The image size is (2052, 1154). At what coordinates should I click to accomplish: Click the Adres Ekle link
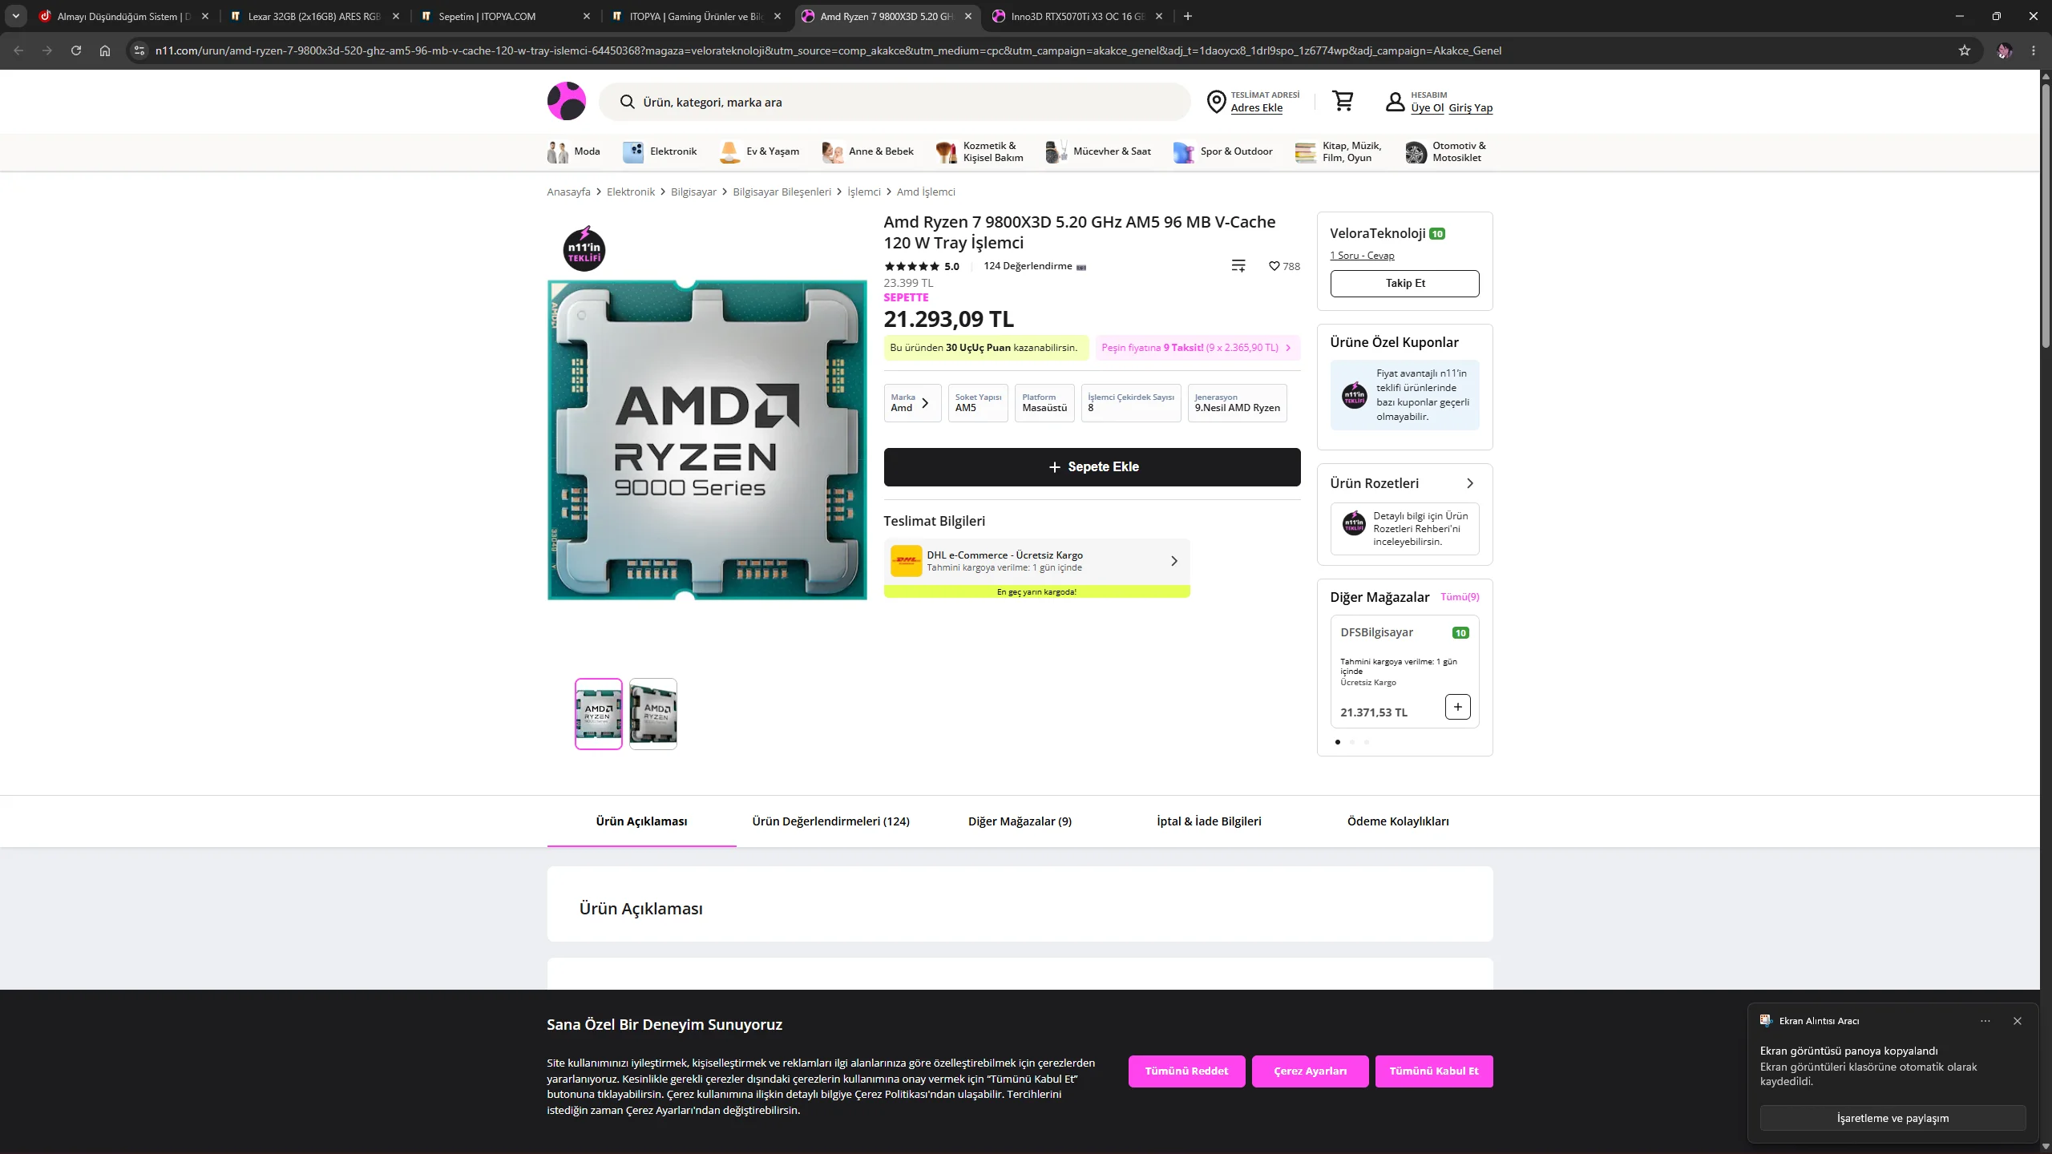[1256, 108]
